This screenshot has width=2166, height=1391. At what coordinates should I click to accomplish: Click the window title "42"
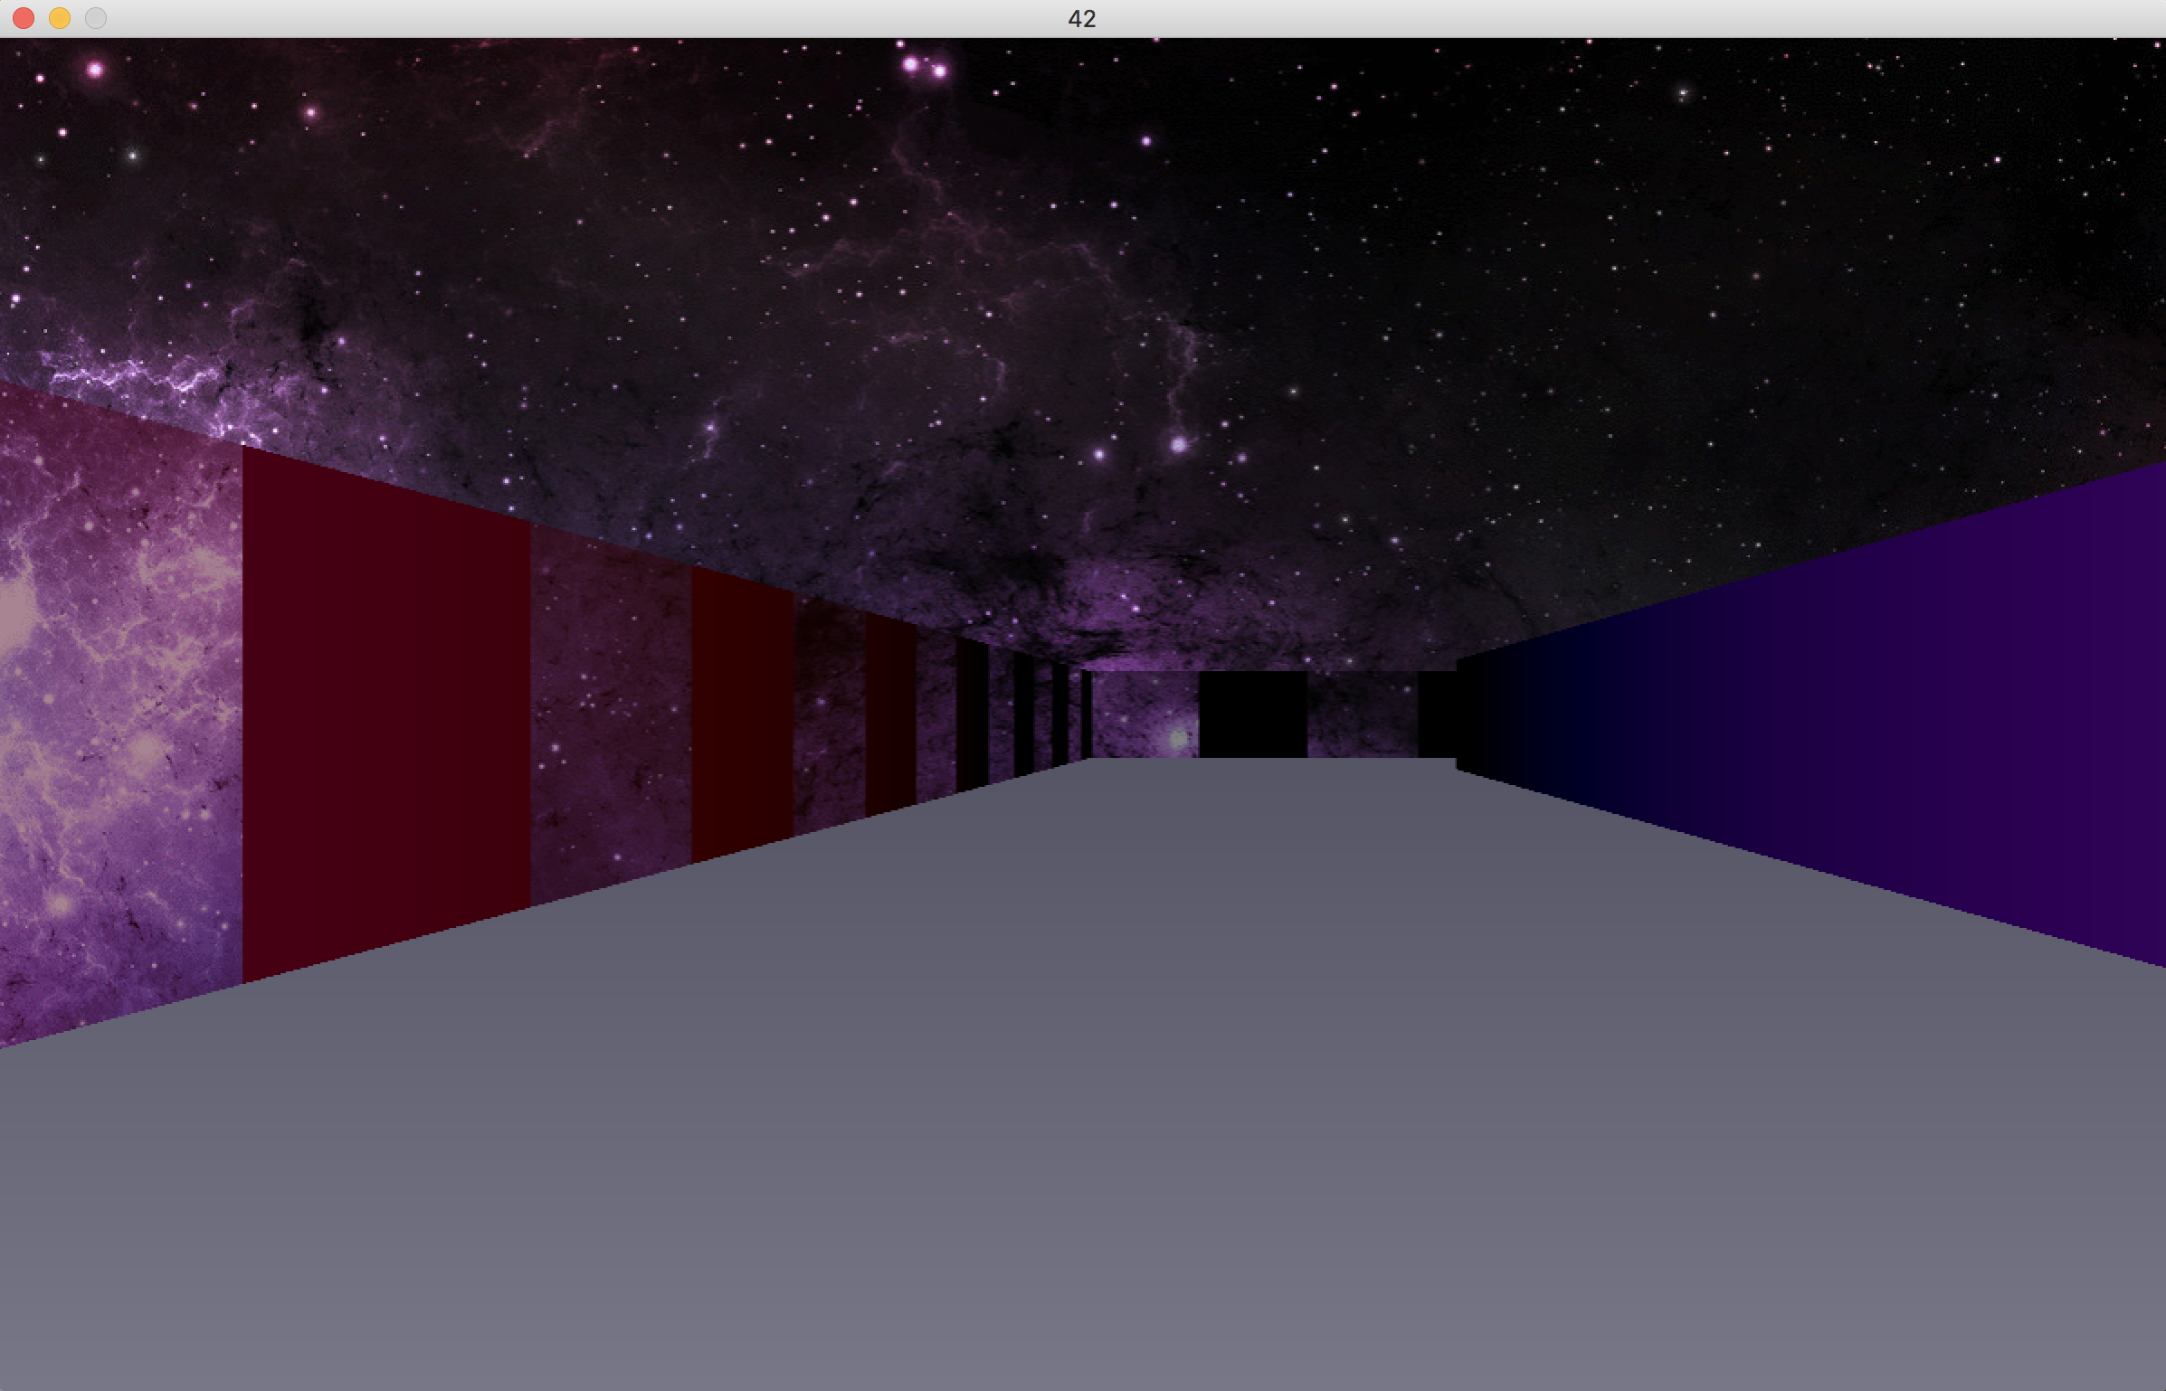click(x=1082, y=19)
